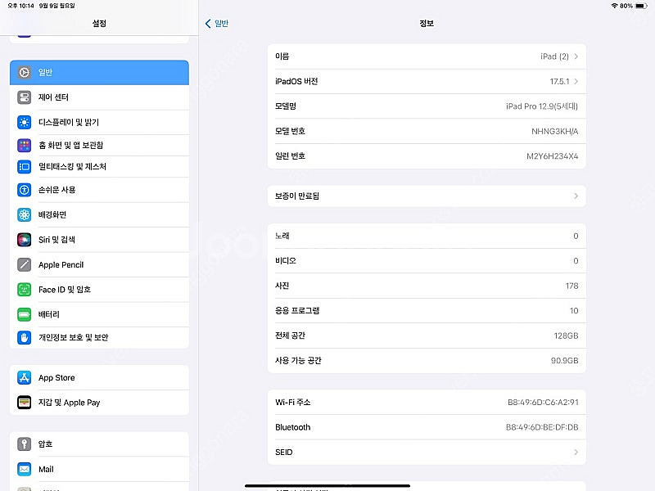
Task: Expand the SEID row chevron
Action: point(576,453)
